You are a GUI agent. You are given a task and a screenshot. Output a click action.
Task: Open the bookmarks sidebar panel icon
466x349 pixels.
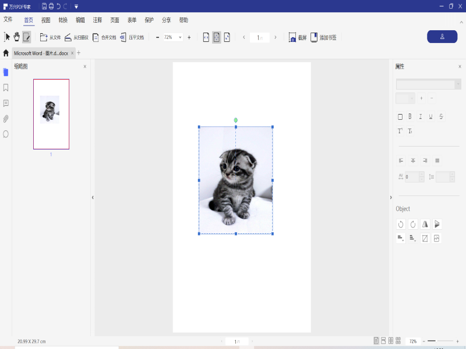6,88
